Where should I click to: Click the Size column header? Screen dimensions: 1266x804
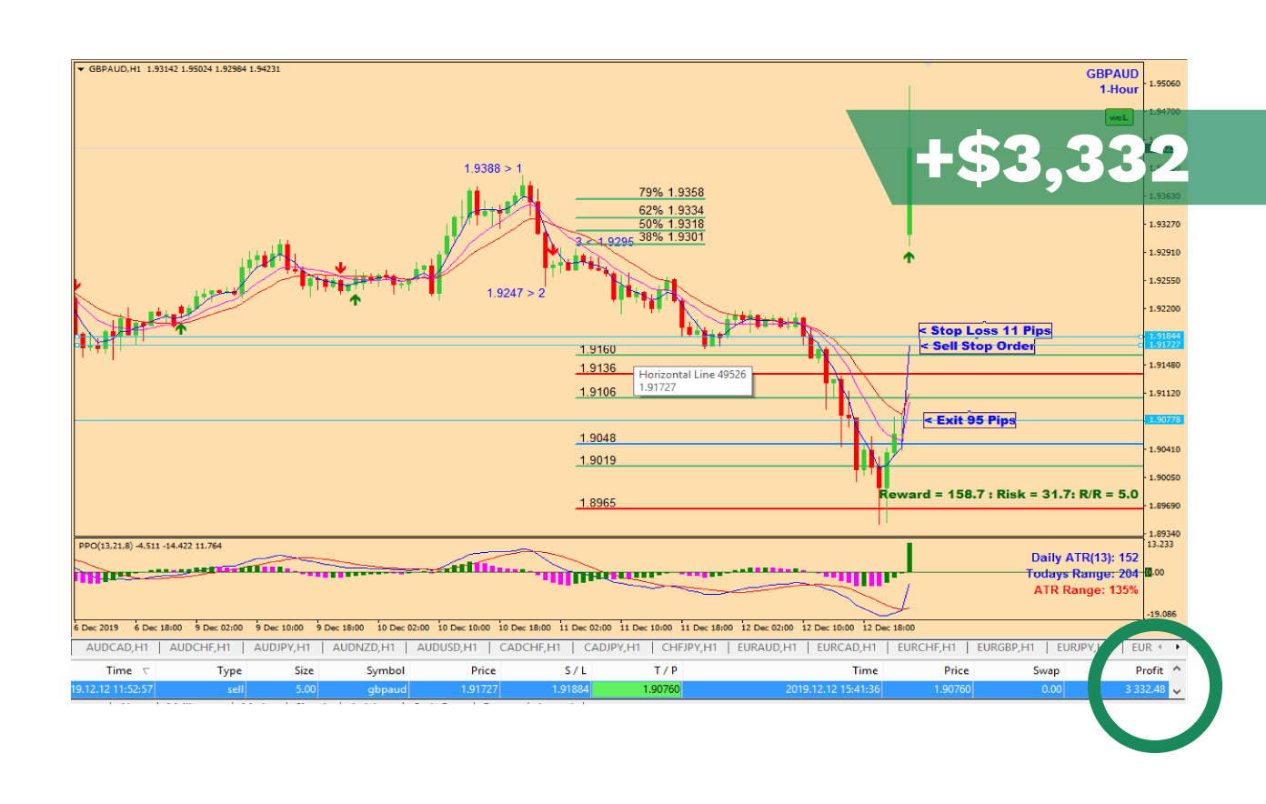[304, 670]
